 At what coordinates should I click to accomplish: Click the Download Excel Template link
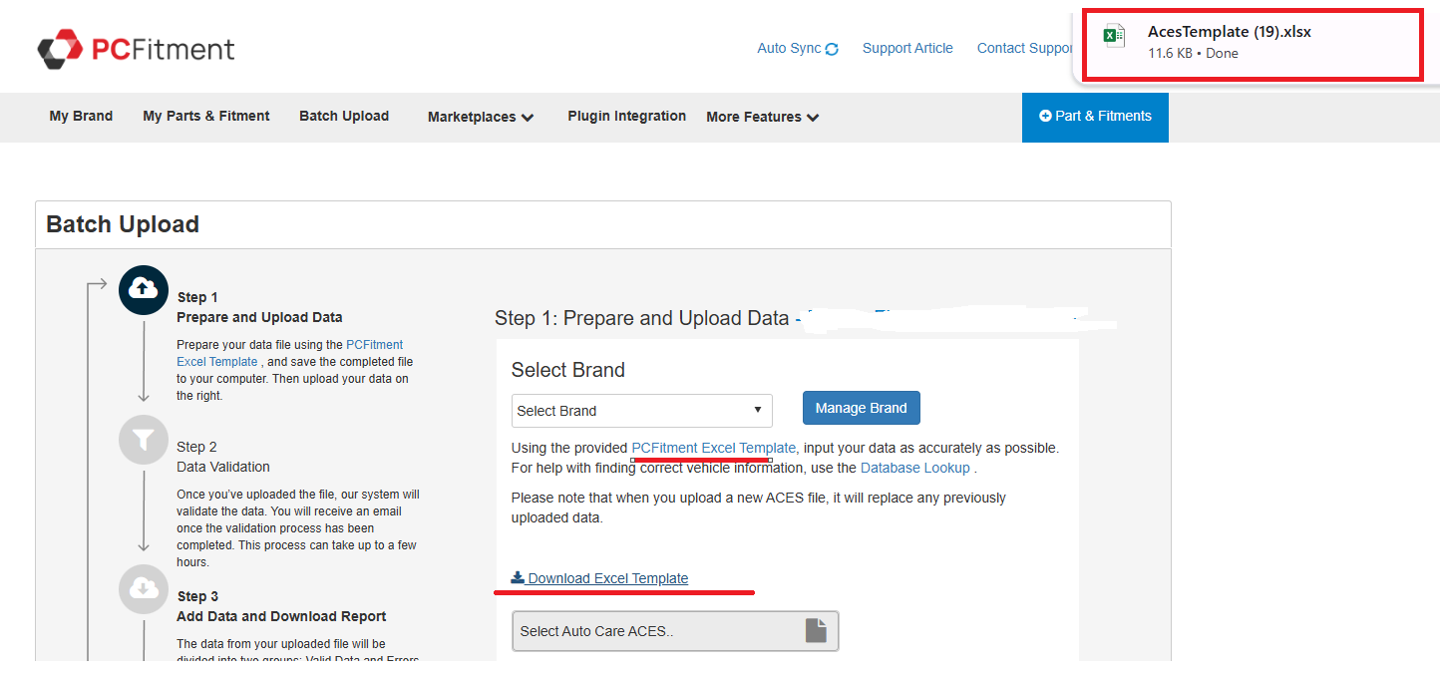point(607,578)
